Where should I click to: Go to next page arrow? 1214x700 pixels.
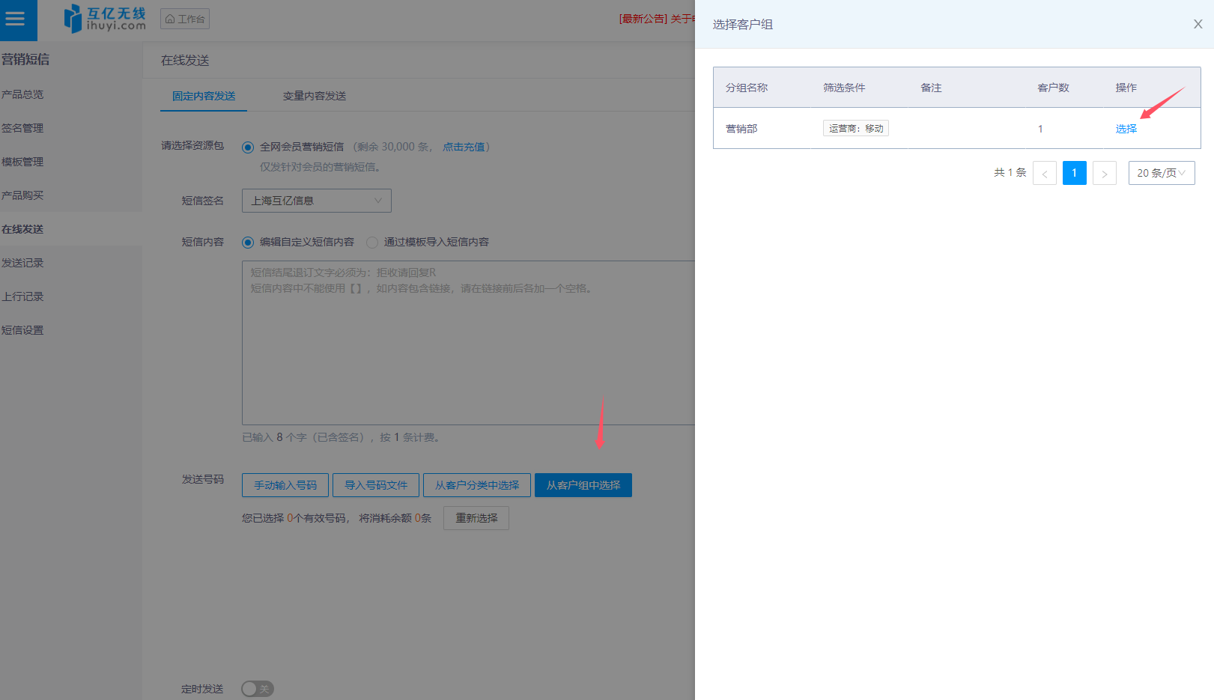pos(1105,173)
